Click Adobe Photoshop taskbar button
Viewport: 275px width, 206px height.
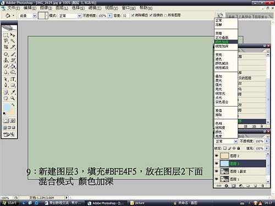point(106,203)
